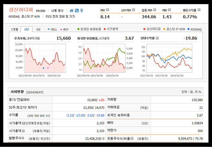Screen dimensions: 212x147
Task: Click the 거래대금 value 21
Action: click(201, 108)
